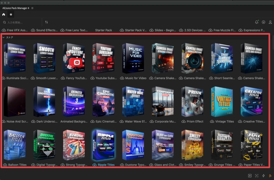Open the user account icon
Screen dimensions: 274x180
[270, 22]
